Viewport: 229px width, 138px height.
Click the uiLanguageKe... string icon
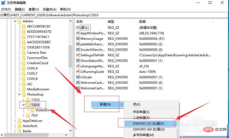(x=78, y=66)
